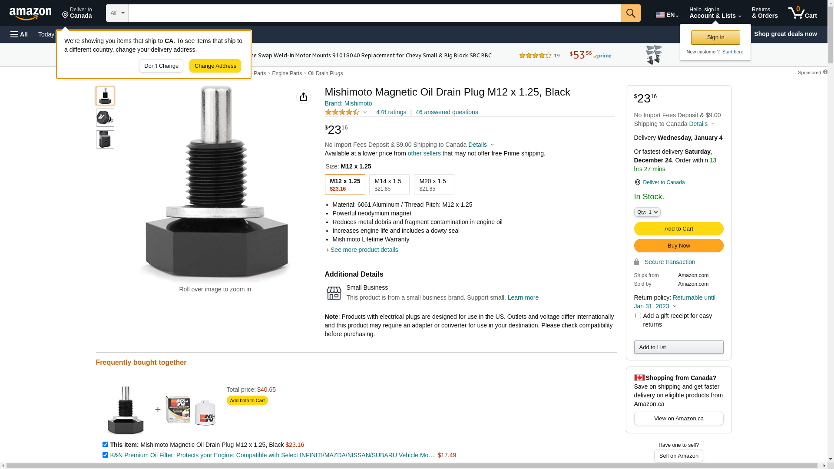Click the star rating icons
Image resolution: width=834 pixels, height=469 pixels.
point(342,112)
